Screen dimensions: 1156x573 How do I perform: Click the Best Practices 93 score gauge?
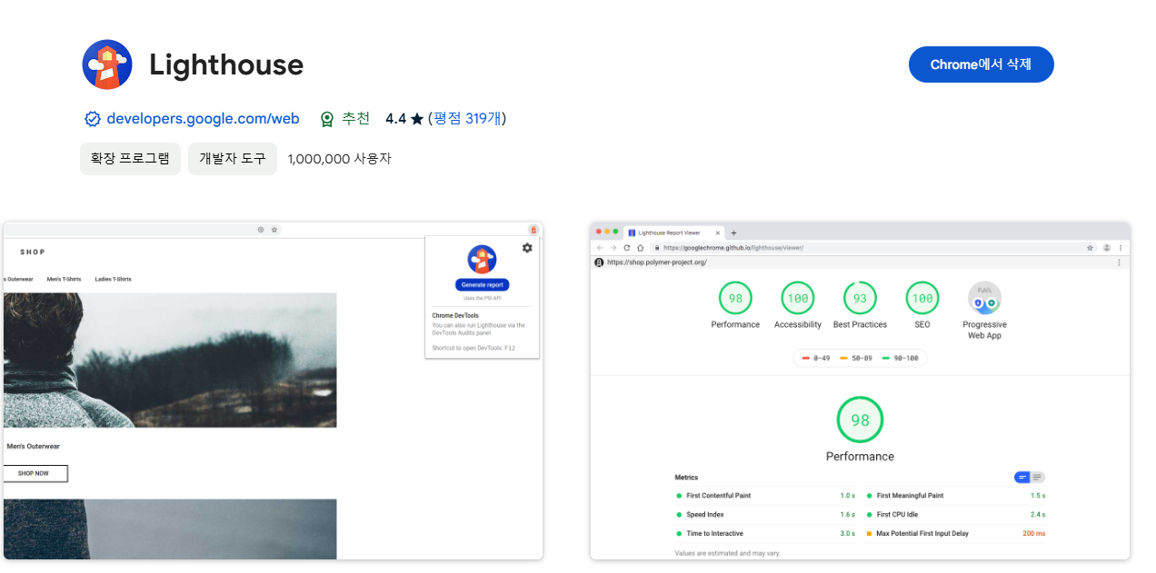pyautogui.click(x=860, y=298)
